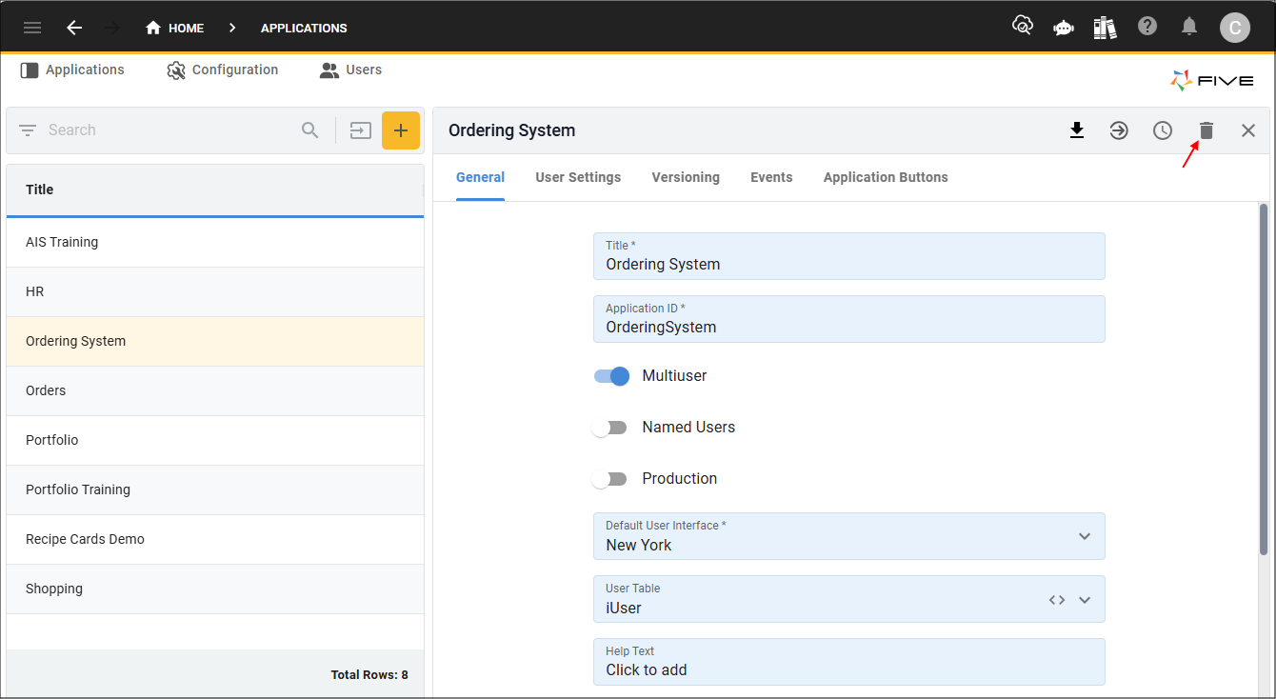1276x699 pixels.
Task: Select Portfolio application row
Action: [215, 441]
